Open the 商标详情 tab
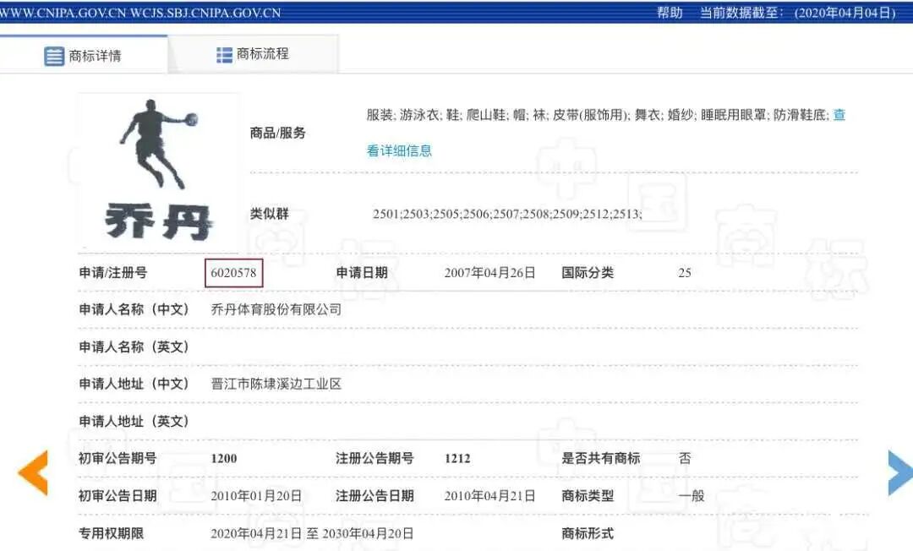Screen dimensions: 913x551 coord(83,55)
